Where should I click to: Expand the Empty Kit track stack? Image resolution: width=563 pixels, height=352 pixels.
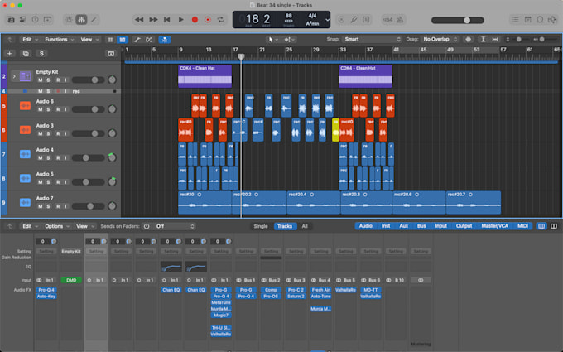[x=14, y=76]
